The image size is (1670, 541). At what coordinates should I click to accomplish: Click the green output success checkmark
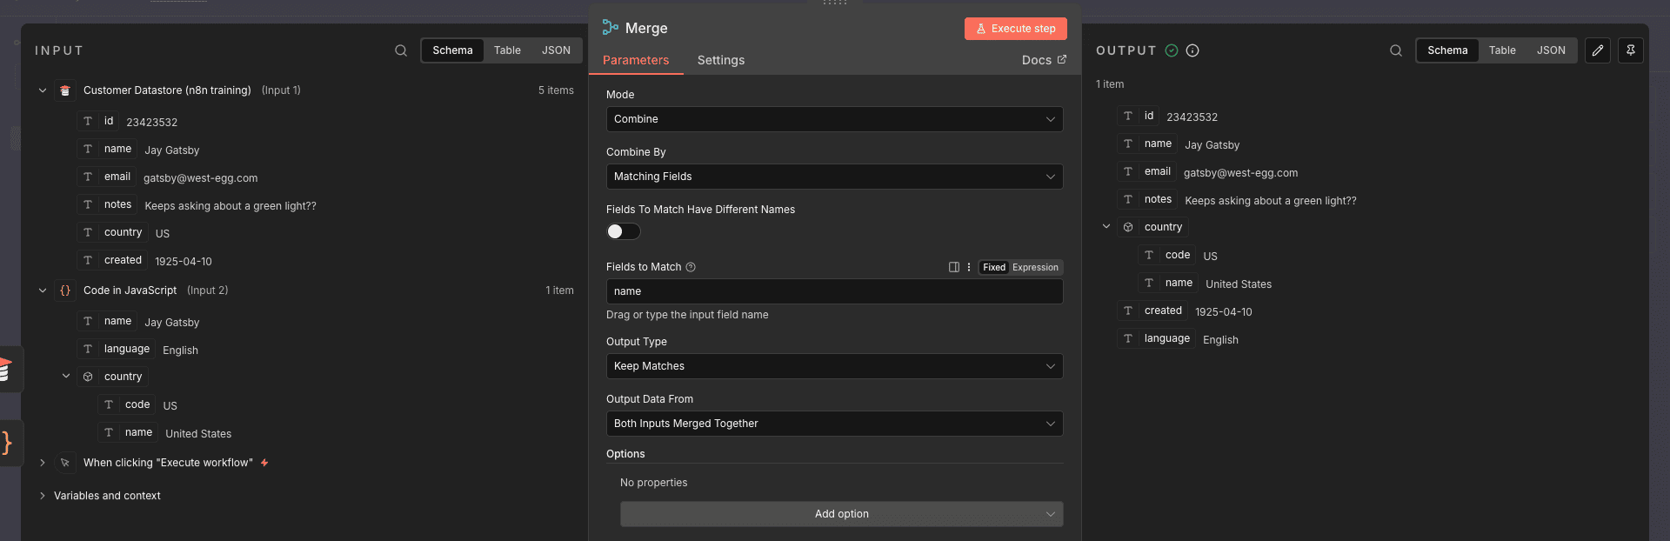click(x=1172, y=50)
